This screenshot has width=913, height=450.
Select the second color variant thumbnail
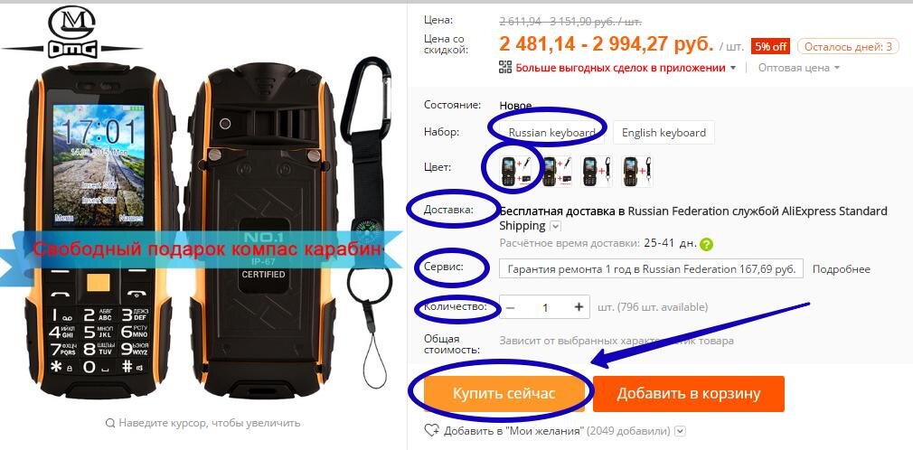click(556, 171)
